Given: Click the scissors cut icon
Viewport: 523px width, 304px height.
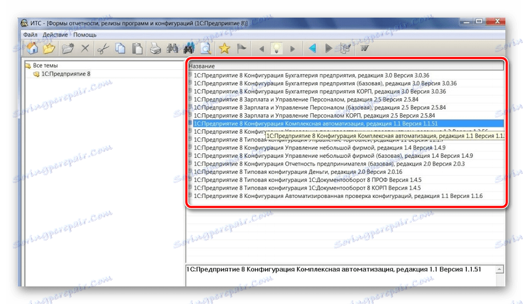Looking at the screenshot, I should (x=103, y=48).
